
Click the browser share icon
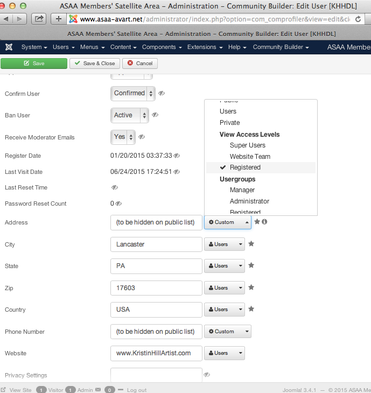click(39, 19)
